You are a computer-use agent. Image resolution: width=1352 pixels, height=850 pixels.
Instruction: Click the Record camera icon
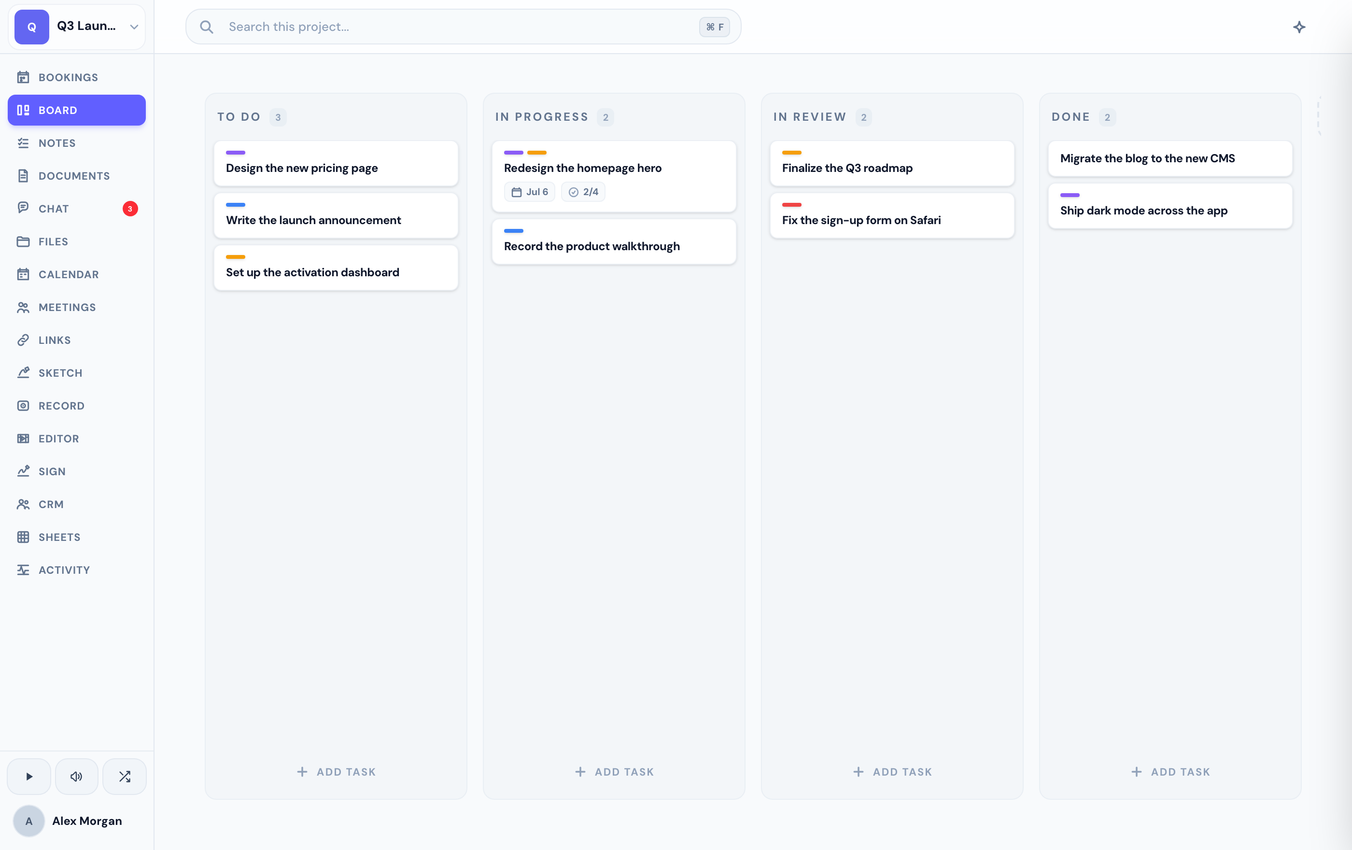click(23, 405)
